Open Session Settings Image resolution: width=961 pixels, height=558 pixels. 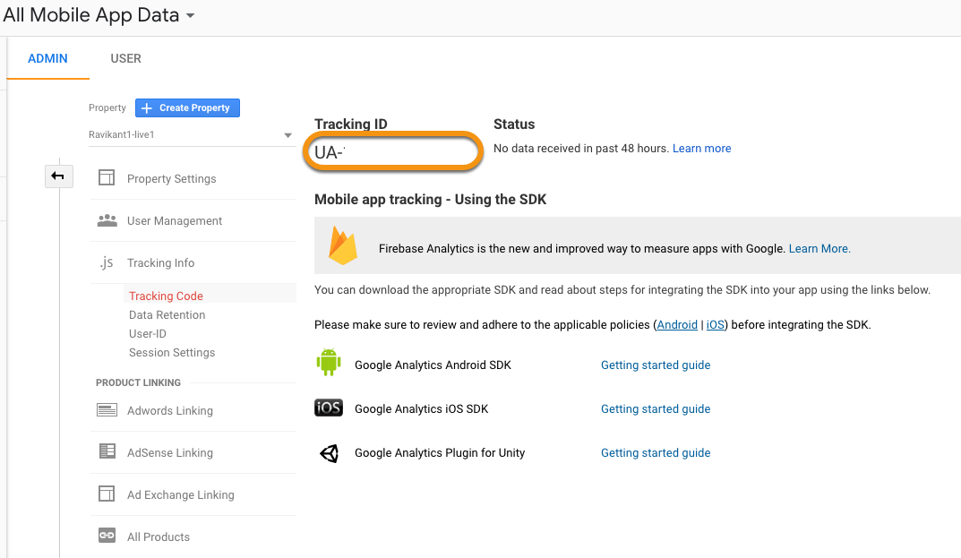coord(172,353)
